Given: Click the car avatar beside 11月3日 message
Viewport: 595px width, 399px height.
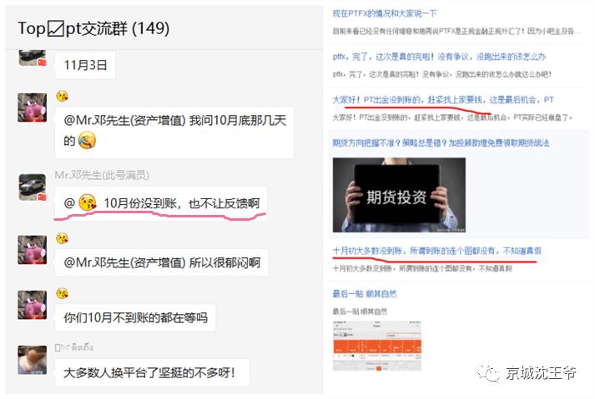Looking at the screenshot, I should 33,57.
